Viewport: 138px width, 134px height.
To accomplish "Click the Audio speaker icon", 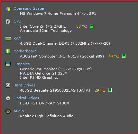I will (8, 111).
